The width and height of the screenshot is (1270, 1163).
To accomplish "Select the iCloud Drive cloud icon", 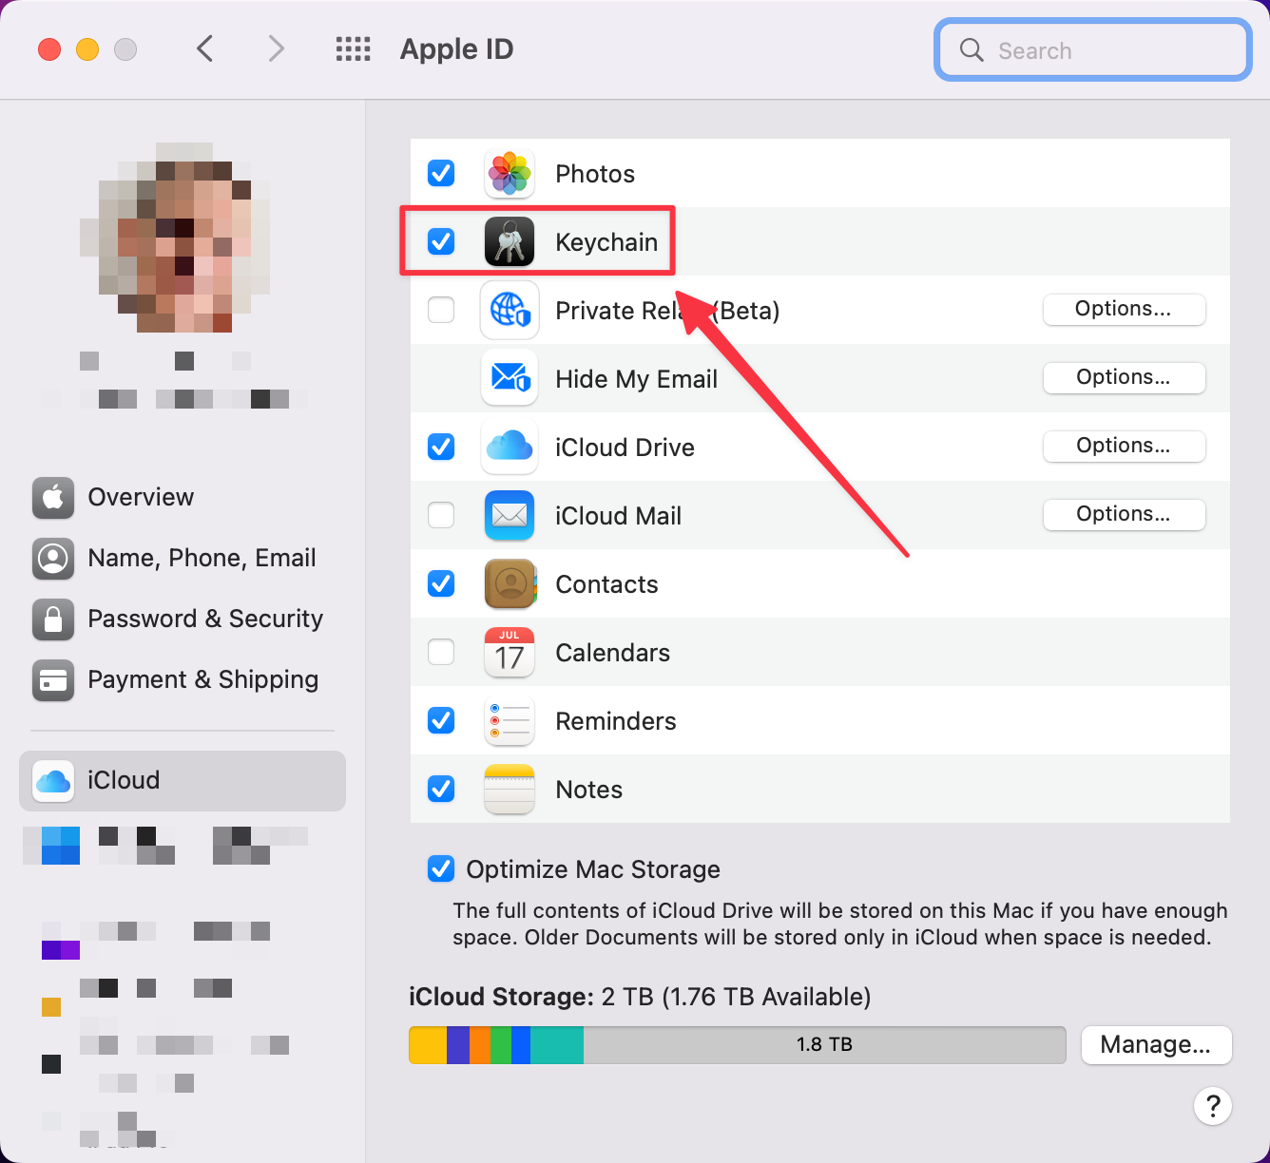I will (510, 447).
